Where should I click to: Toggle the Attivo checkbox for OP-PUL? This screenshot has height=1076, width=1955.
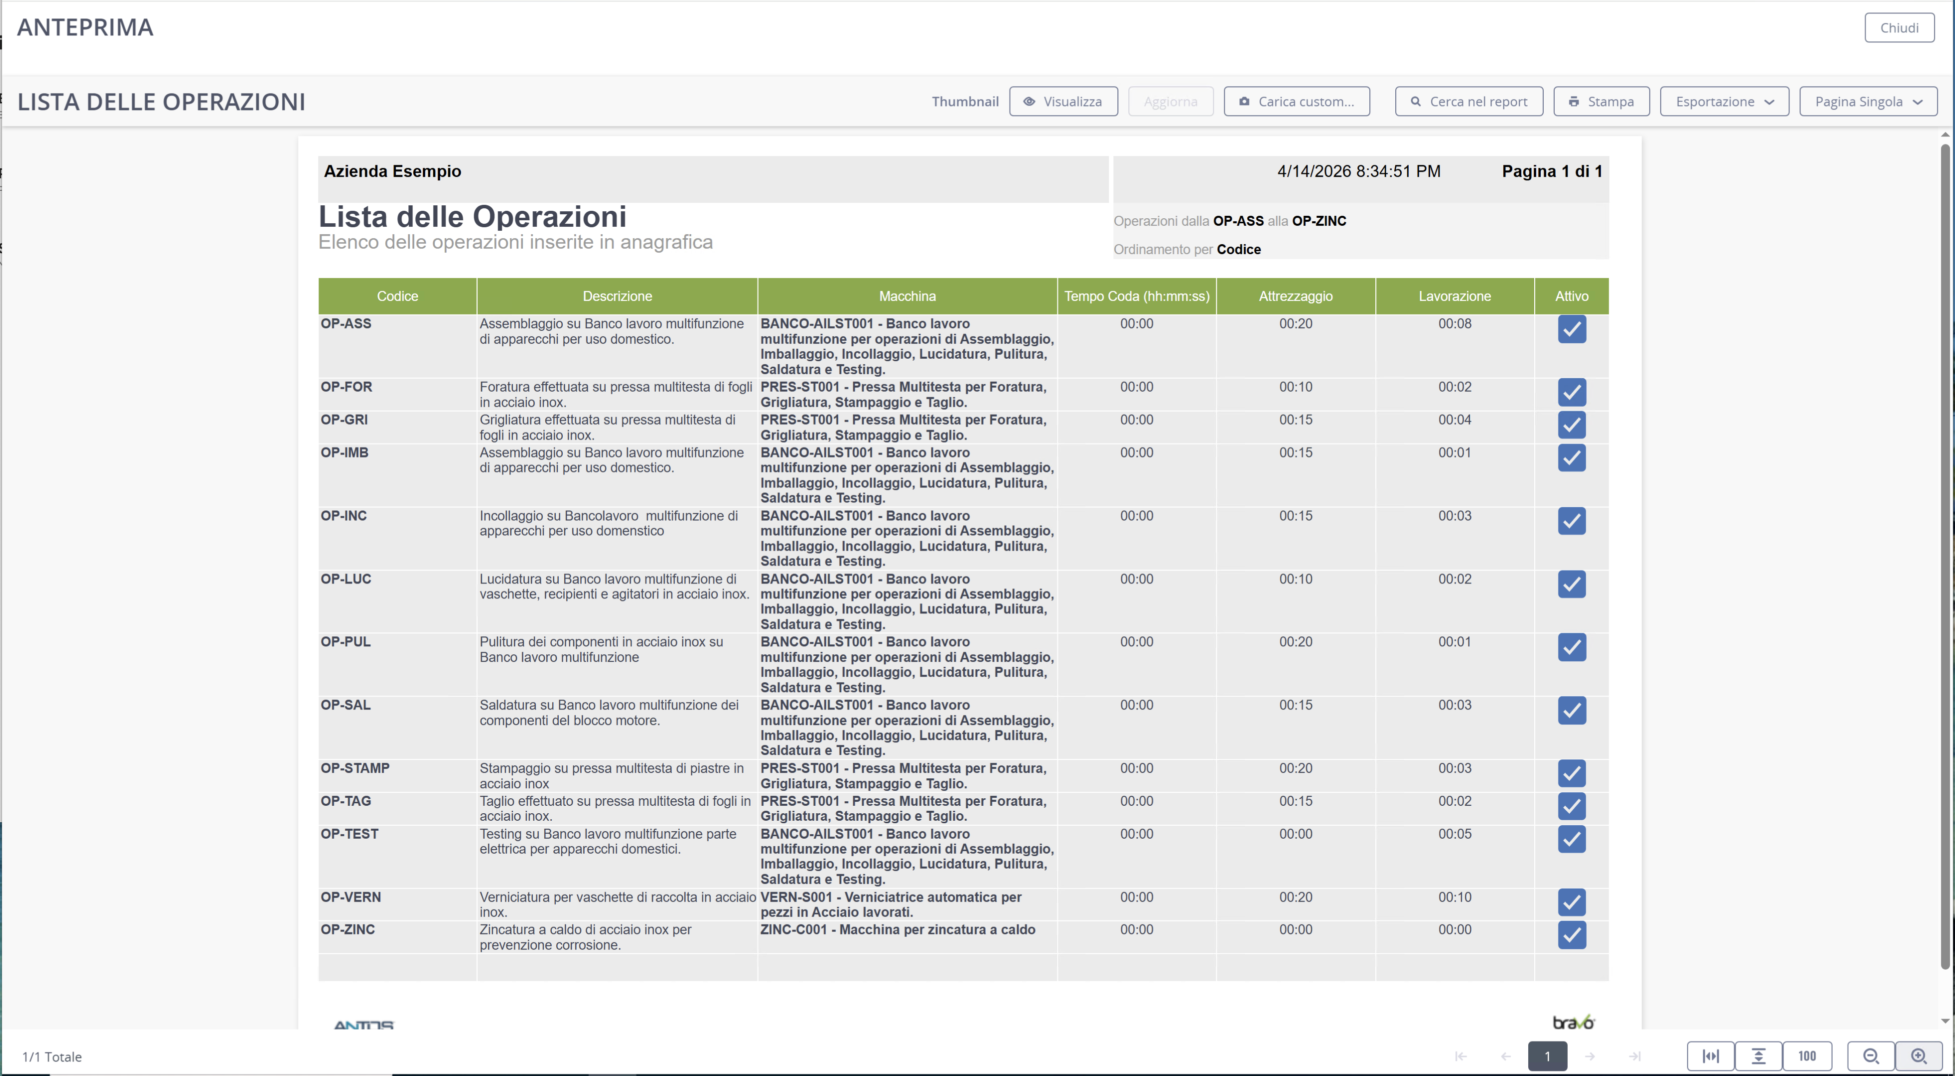1572,647
